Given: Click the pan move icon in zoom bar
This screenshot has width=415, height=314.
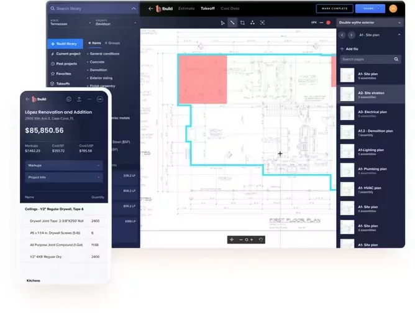Looking at the screenshot, I should 232,239.
